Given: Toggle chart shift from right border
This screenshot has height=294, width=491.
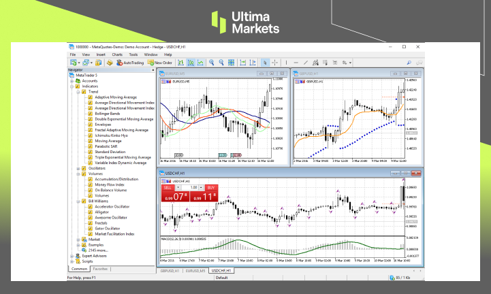Looking at the screenshot, I should click(x=253, y=63).
